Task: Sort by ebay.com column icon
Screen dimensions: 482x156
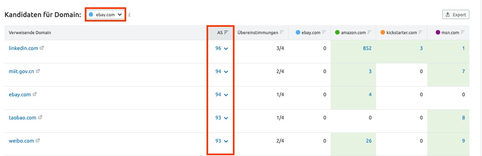Action: (324, 32)
